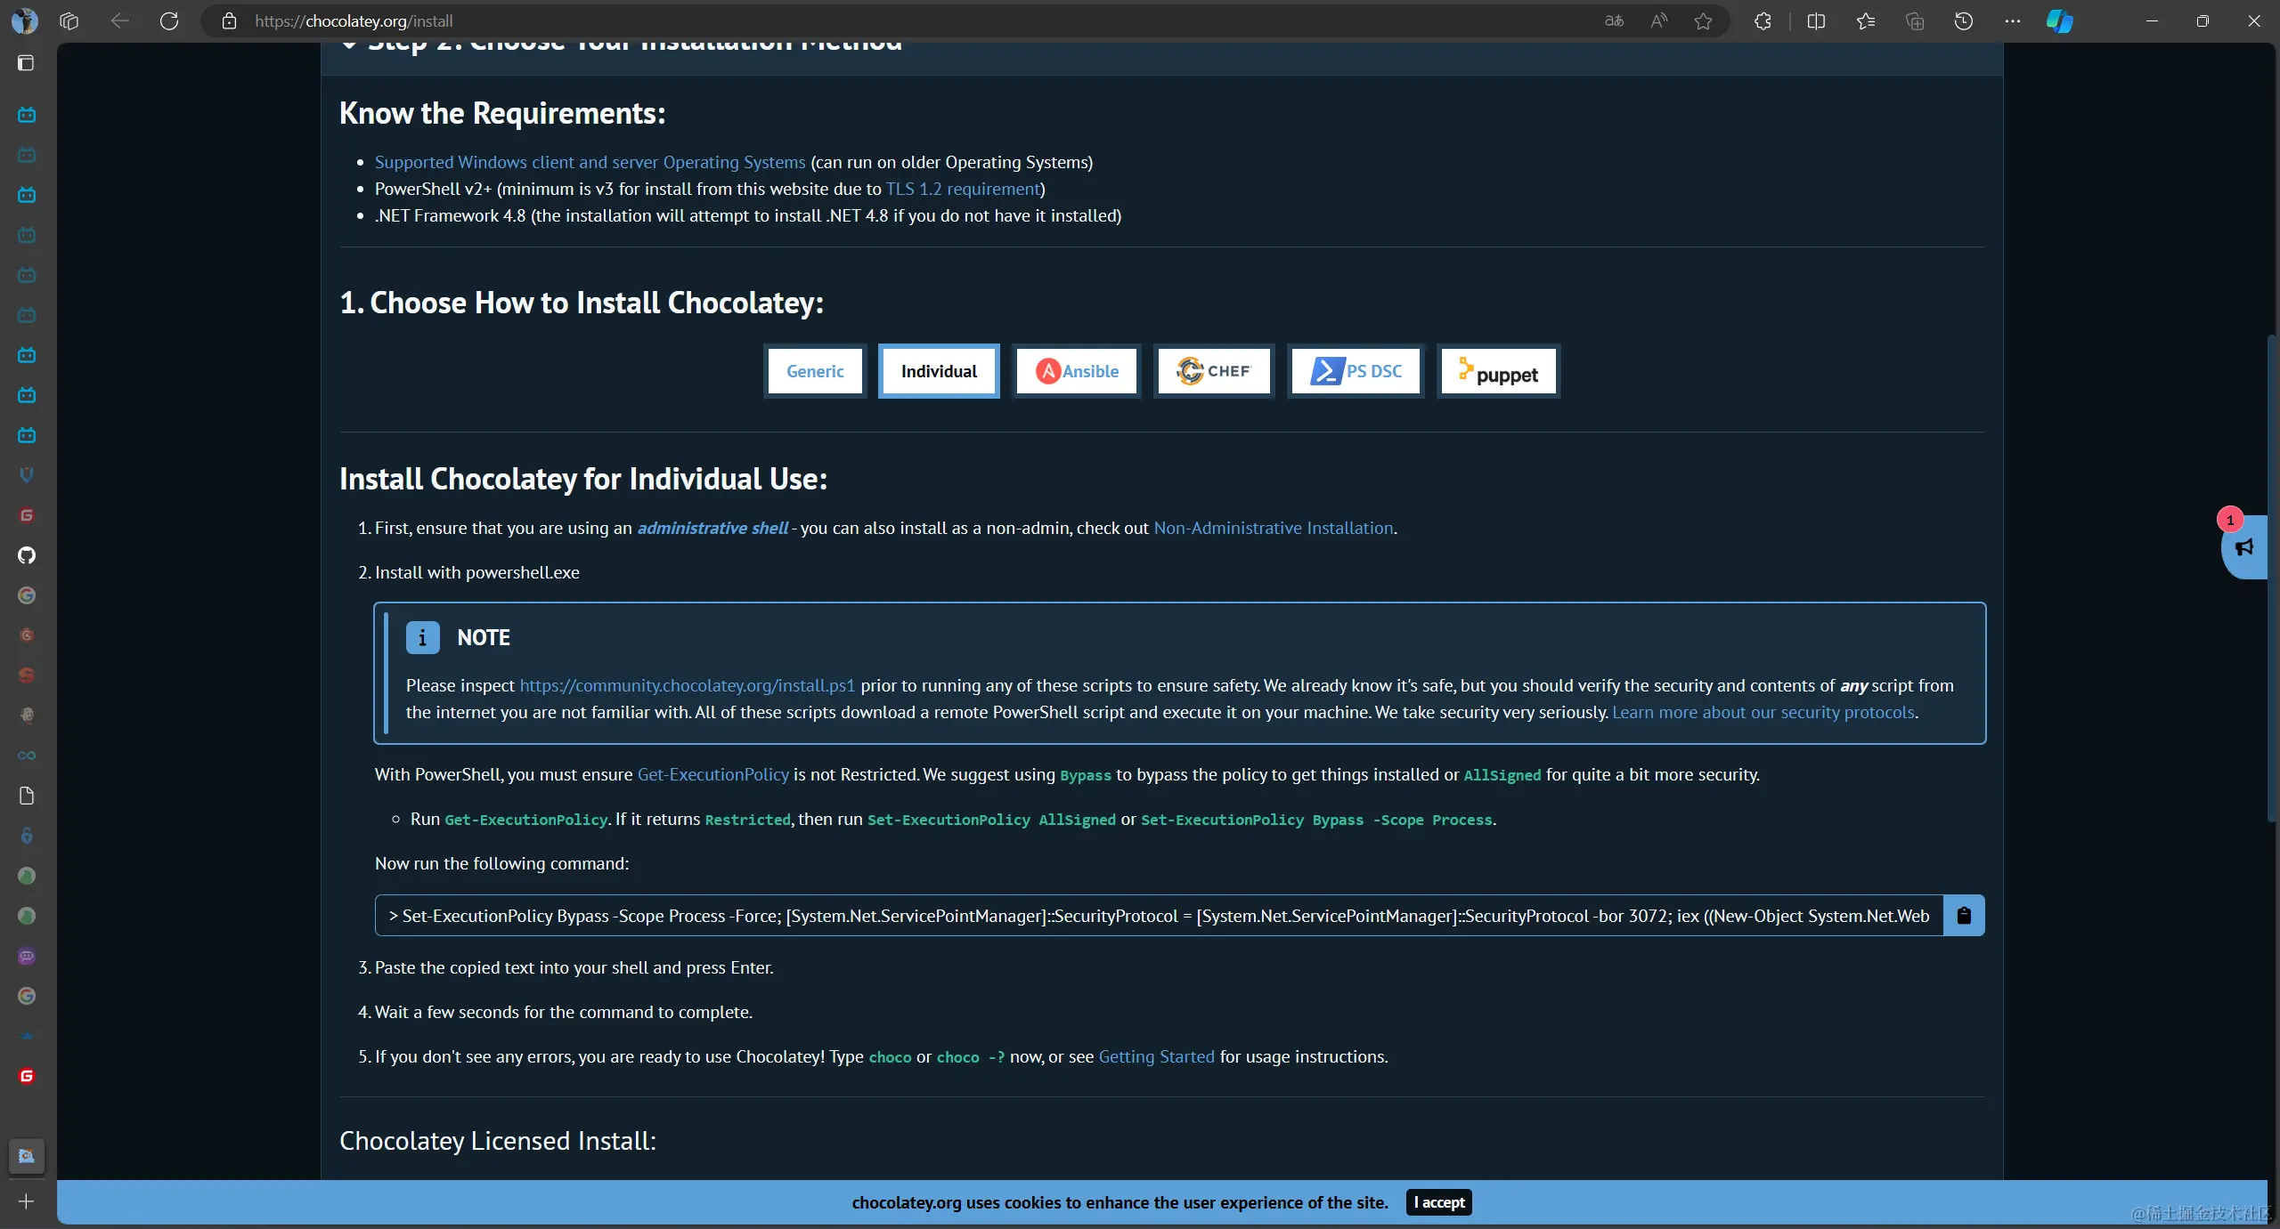Open Supported Windows client and server link
Screen dimensions: 2280x1229
590,162
